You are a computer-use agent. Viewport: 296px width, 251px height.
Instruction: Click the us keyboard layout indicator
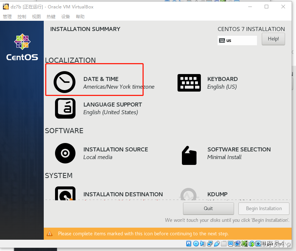pyautogui.click(x=237, y=40)
